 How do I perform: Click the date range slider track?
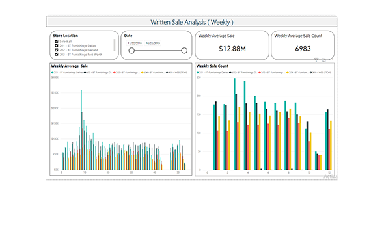pos(158,51)
